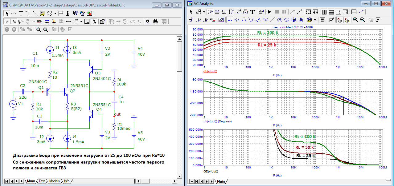Expand the AC Analysis shapes dropdown
394x186 pixels.
[x=204, y=12]
